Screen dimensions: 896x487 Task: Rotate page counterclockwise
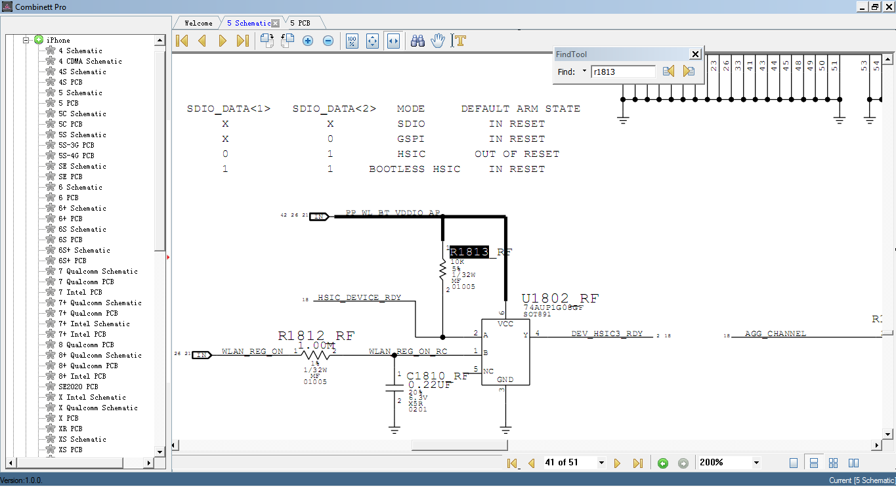click(x=287, y=41)
